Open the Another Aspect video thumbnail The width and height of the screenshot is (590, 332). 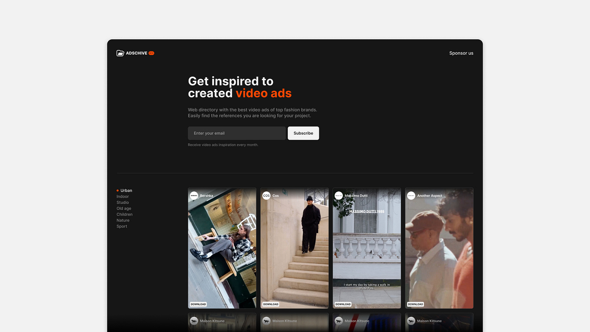coord(439,248)
